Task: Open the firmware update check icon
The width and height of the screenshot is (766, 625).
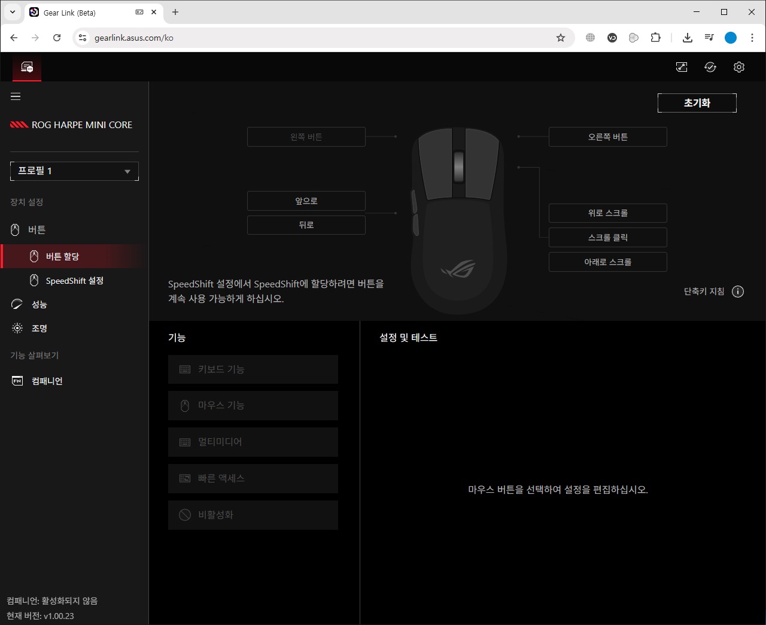Action: point(710,67)
